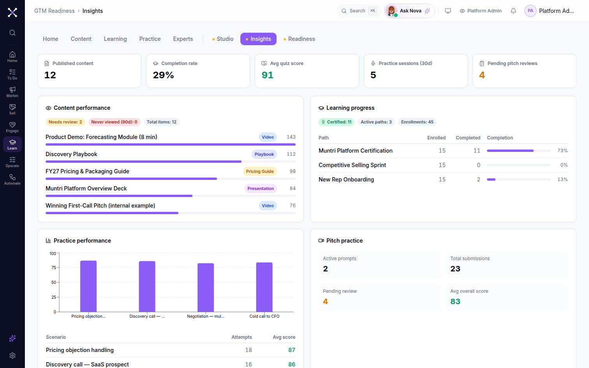The height and width of the screenshot is (368, 589).
Task: Select the Learning tab
Action: (115, 39)
